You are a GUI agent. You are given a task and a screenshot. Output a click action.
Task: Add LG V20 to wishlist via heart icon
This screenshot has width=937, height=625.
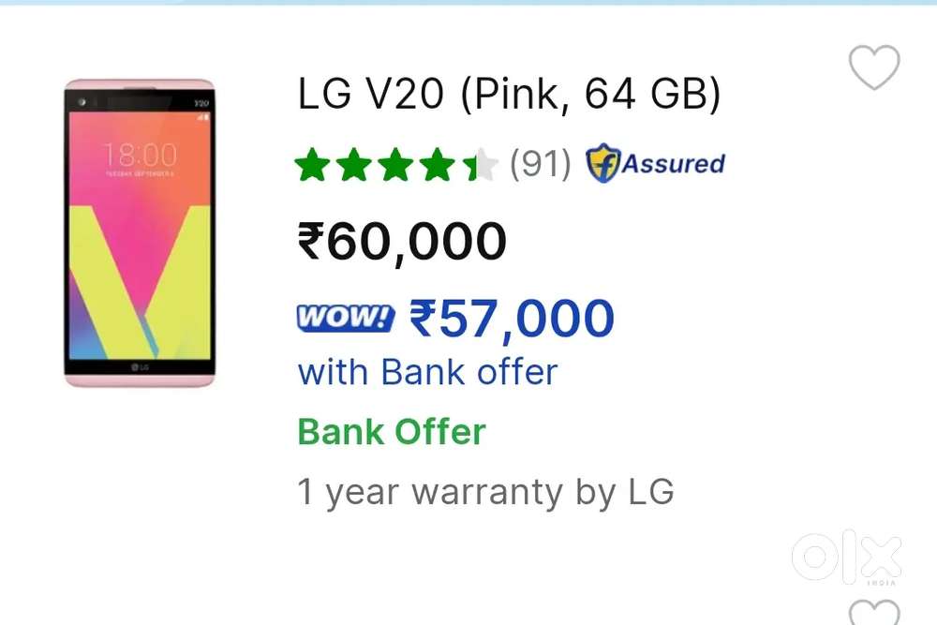(x=873, y=67)
